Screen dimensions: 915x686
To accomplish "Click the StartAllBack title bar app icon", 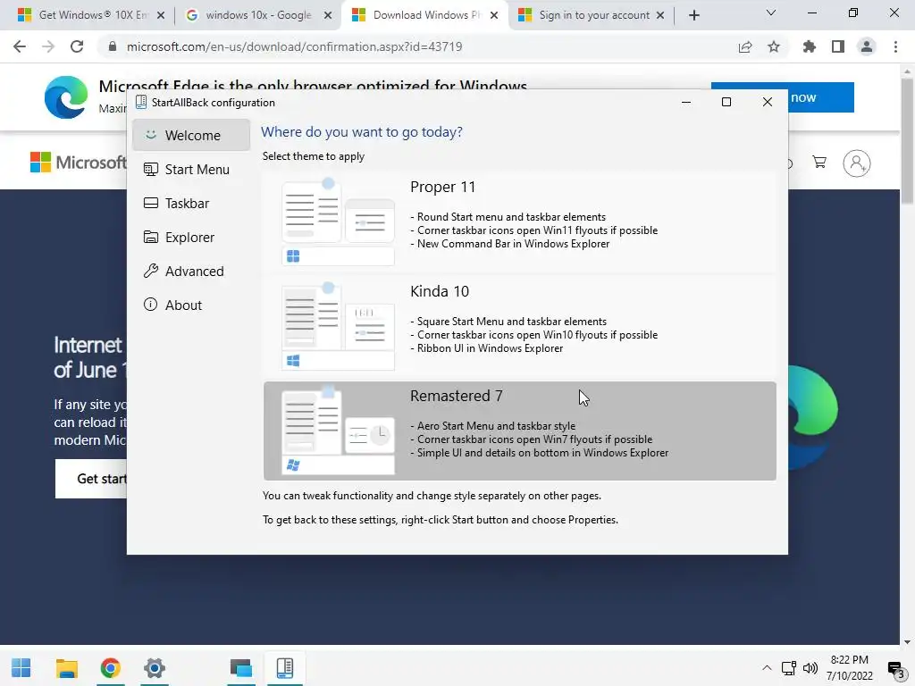I will 140,102.
